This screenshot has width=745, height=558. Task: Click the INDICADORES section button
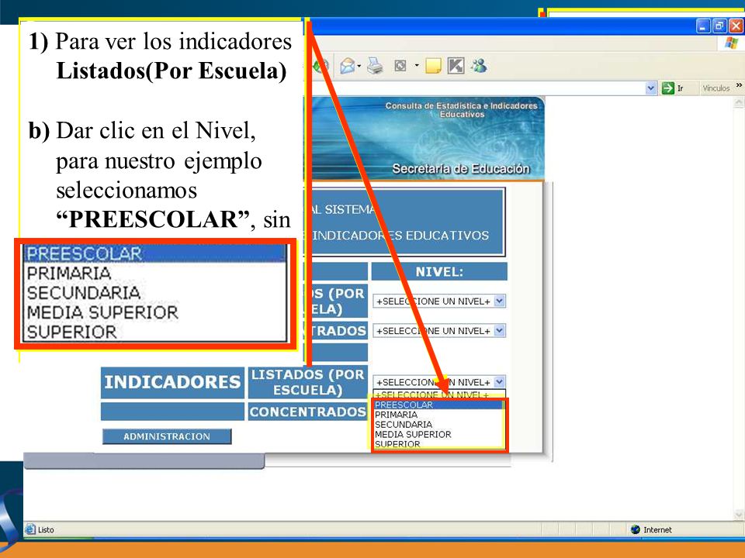click(x=172, y=382)
